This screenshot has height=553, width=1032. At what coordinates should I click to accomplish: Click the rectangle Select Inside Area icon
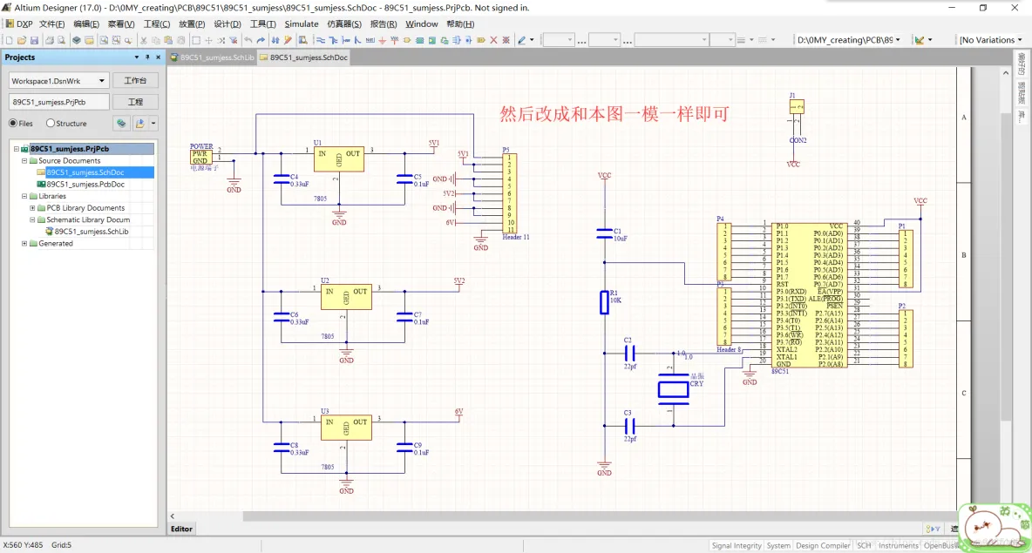point(196,40)
